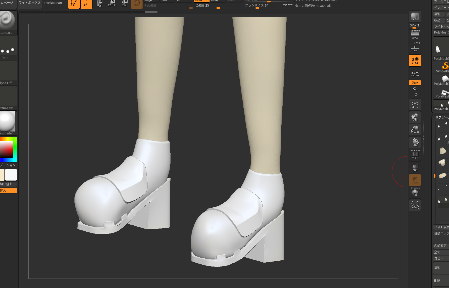Select the skirt subtool in list

coord(443,151)
